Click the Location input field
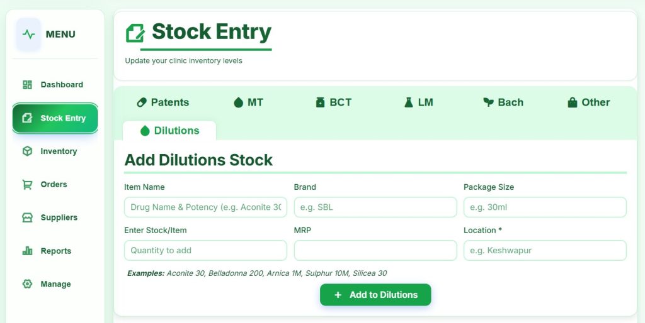This screenshot has width=645, height=323. [545, 250]
